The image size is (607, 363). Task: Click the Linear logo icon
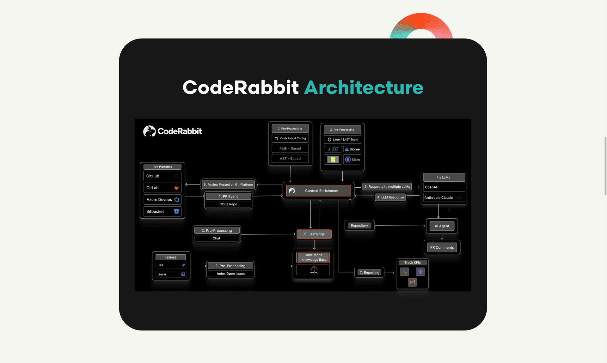tap(183, 274)
